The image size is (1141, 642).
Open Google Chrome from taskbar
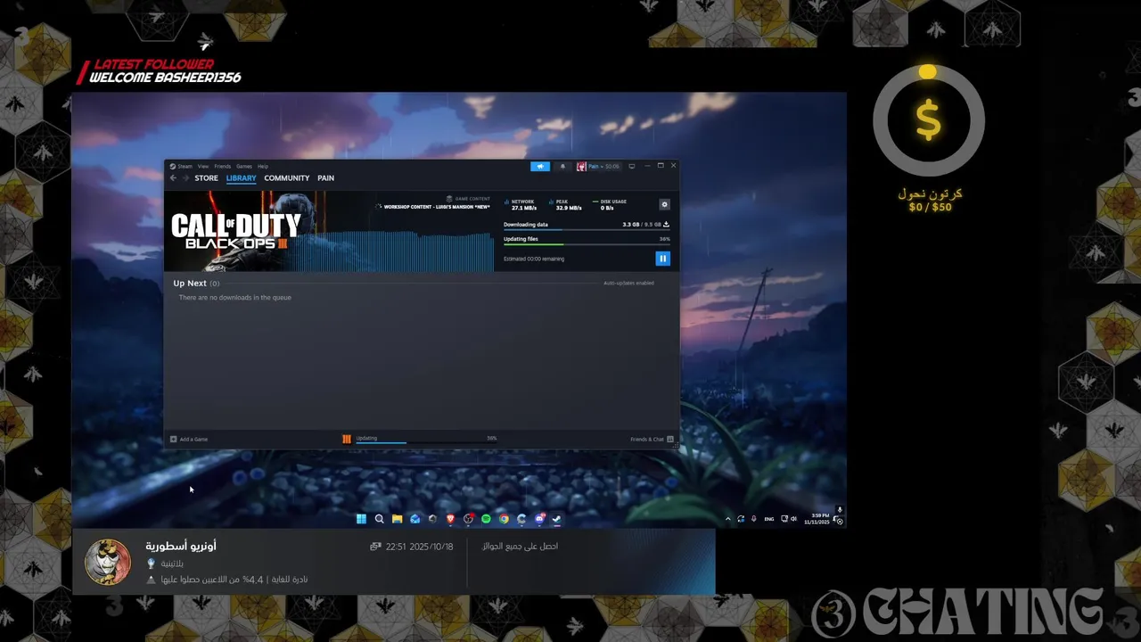click(x=504, y=519)
